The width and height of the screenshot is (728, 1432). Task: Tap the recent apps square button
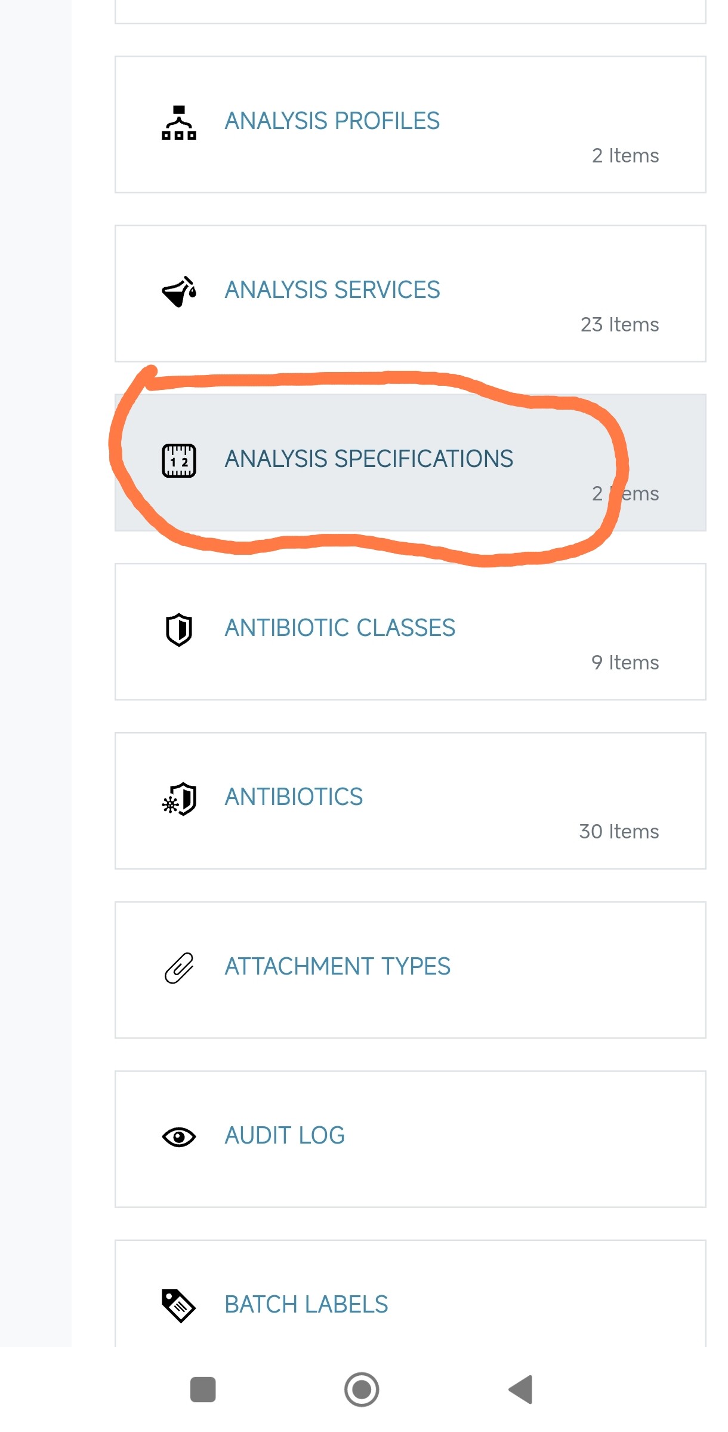coord(203,1390)
